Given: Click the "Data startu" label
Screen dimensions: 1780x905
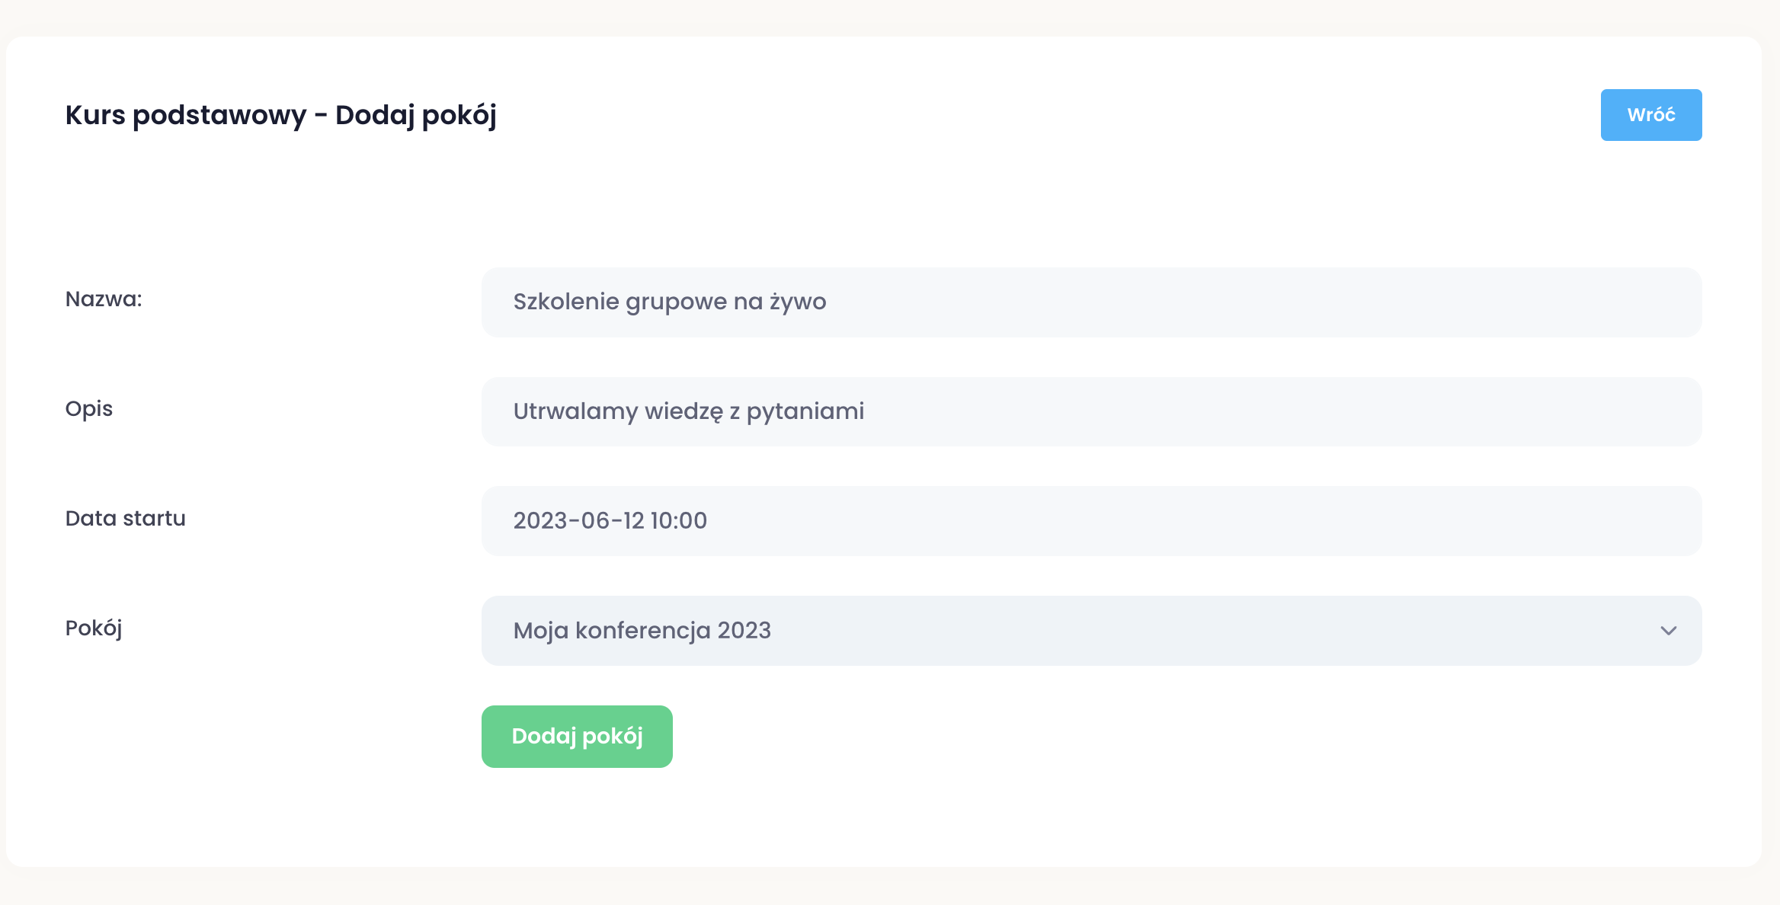Looking at the screenshot, I should pos(126,519).
